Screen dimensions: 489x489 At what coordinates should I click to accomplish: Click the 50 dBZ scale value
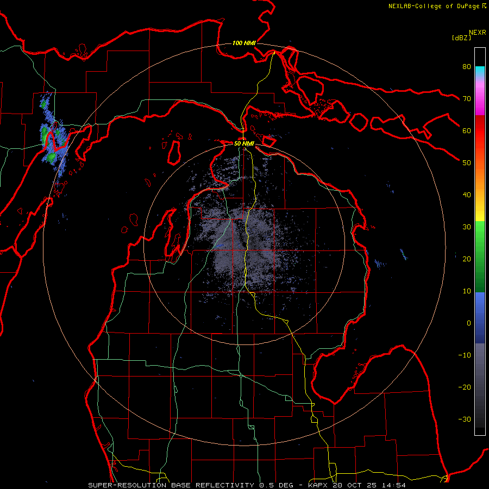(467, 163)
